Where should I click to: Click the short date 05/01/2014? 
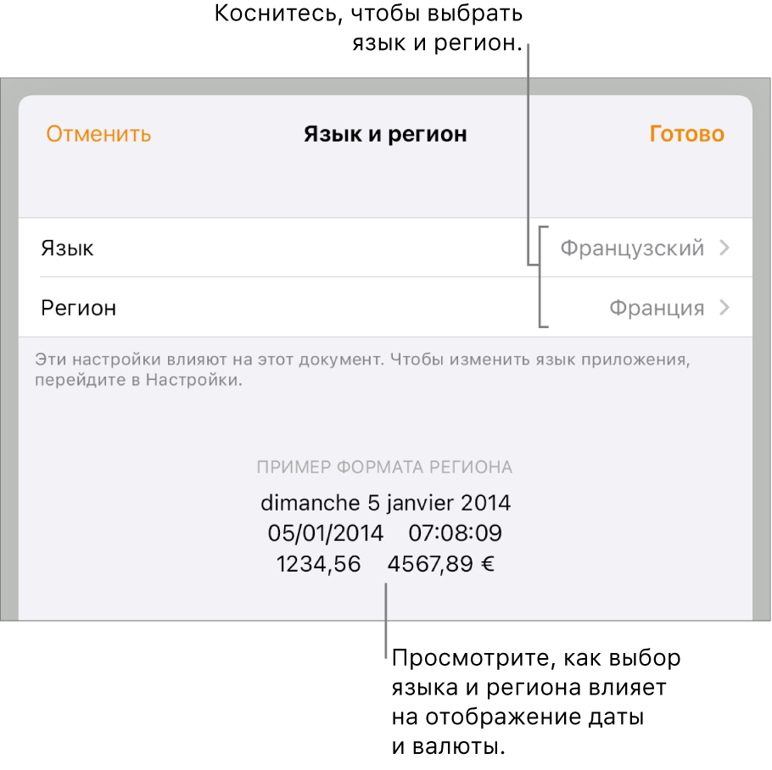tap(326, 533)
